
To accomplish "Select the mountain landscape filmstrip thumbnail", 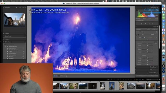I will pos(83,86).
